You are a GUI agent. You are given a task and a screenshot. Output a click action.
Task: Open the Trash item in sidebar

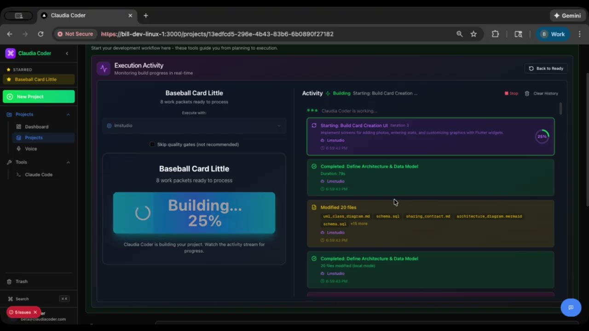coord(39,281)
